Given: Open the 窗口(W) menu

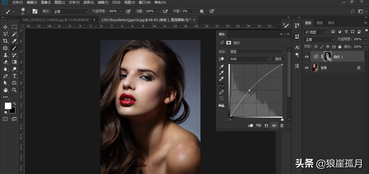Looking at the screenshot, I should coord(145,2).
